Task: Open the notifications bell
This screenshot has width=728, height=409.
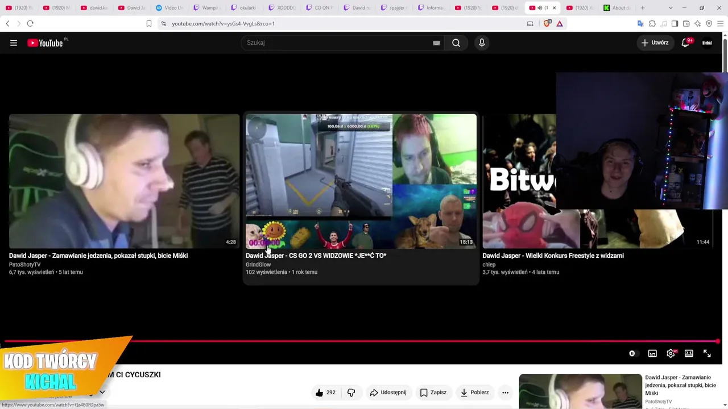Action: point(685,43)
